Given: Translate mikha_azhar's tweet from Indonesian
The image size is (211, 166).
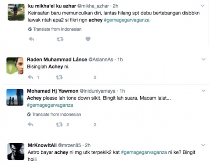Looking at the screenshot, I should [55, 29].
